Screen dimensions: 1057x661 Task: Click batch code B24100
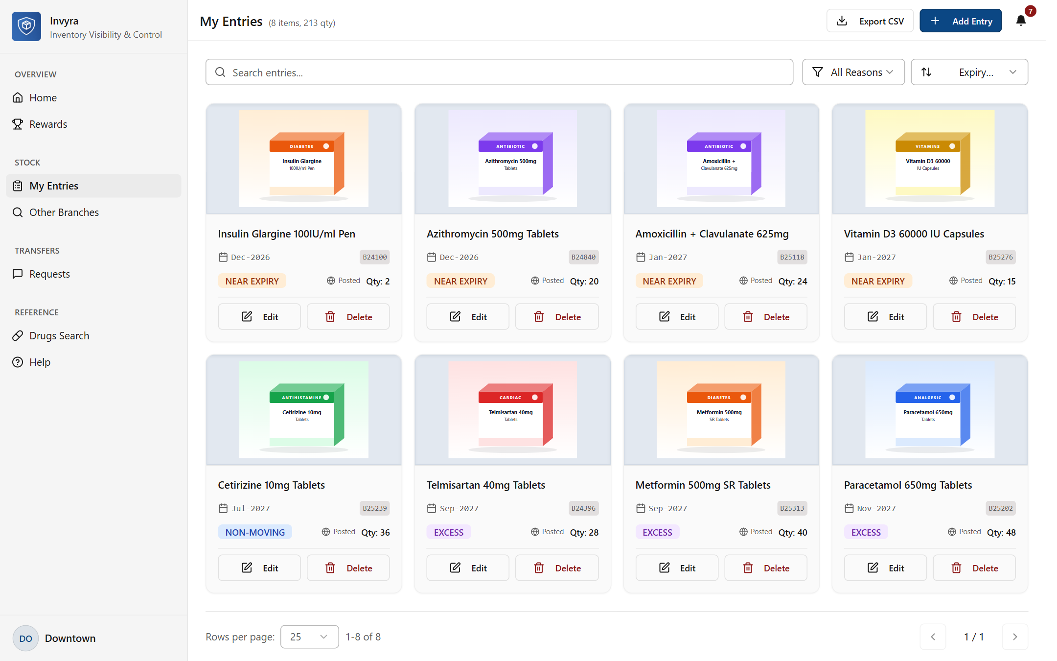point(375,257)
